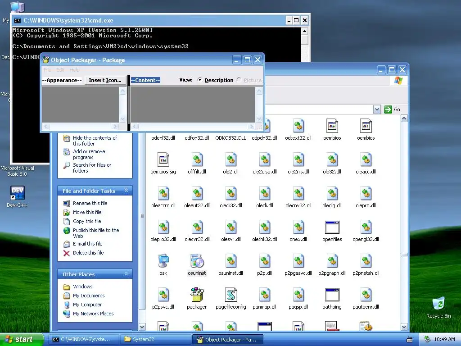
Task: Select the panmap.dll file icon
Action: point(264,295)
